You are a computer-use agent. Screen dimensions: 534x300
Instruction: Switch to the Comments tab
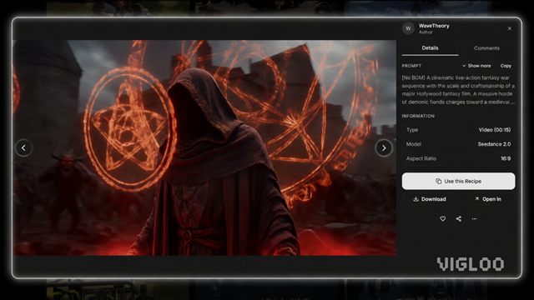point(486,48)
